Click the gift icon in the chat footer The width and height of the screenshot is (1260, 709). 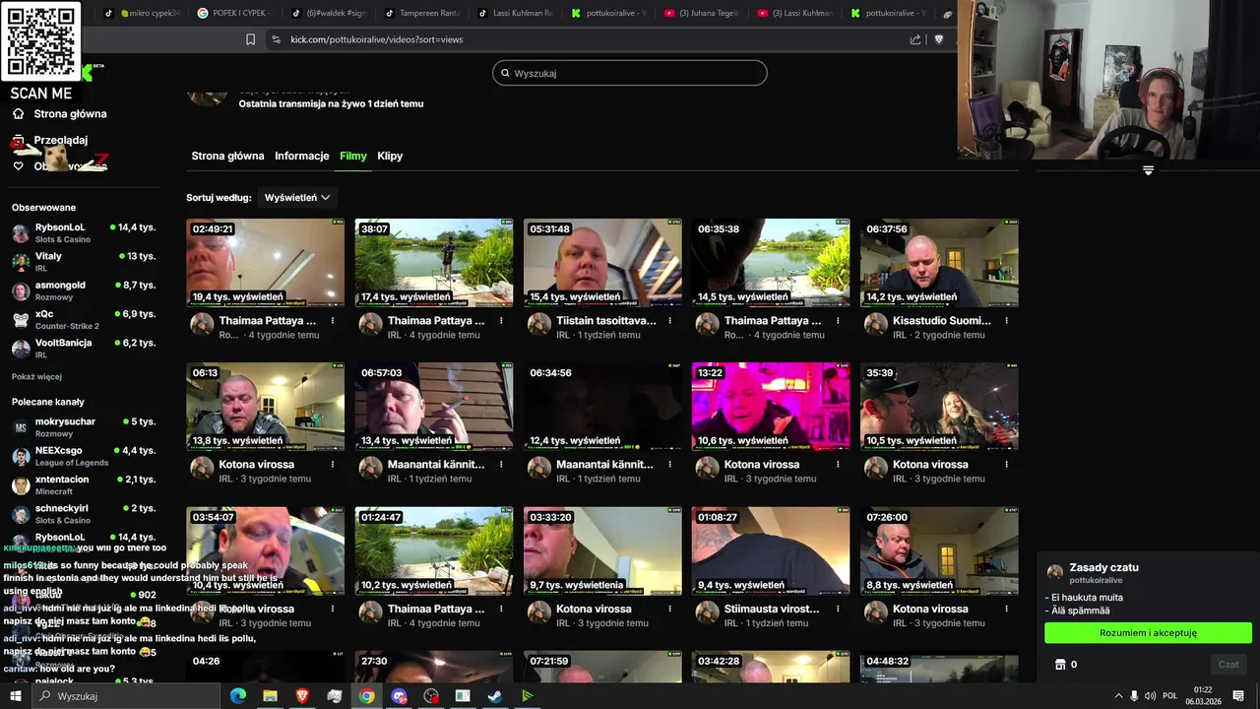[1060, 665]
